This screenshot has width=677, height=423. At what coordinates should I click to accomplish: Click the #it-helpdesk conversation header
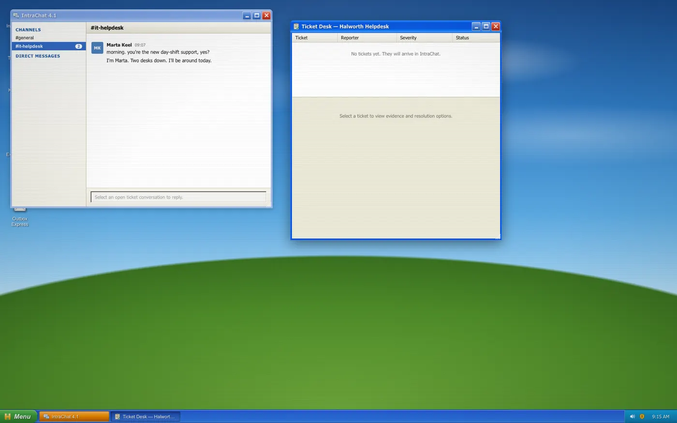107,28
